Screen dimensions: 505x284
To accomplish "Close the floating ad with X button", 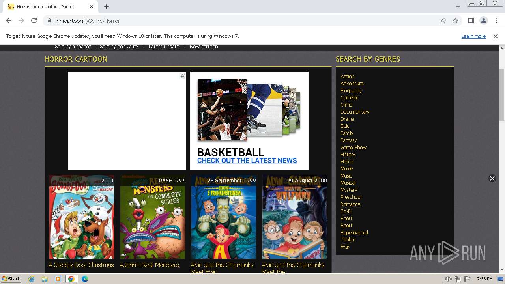I will tap(492, 178).
